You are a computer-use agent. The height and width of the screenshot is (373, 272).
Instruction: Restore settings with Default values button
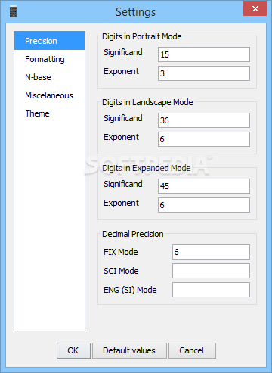[129, 350]
